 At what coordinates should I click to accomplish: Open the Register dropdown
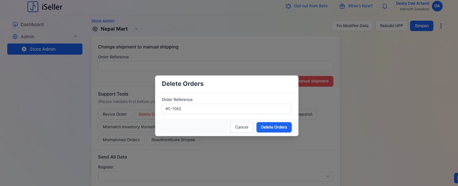[x=216, y=176]
